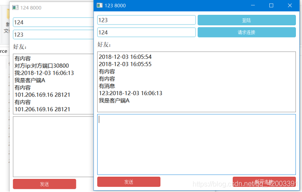Click '123:2018-12-03 16:06:13' message header
Screen dimensions: 302x192
point(131,93)
